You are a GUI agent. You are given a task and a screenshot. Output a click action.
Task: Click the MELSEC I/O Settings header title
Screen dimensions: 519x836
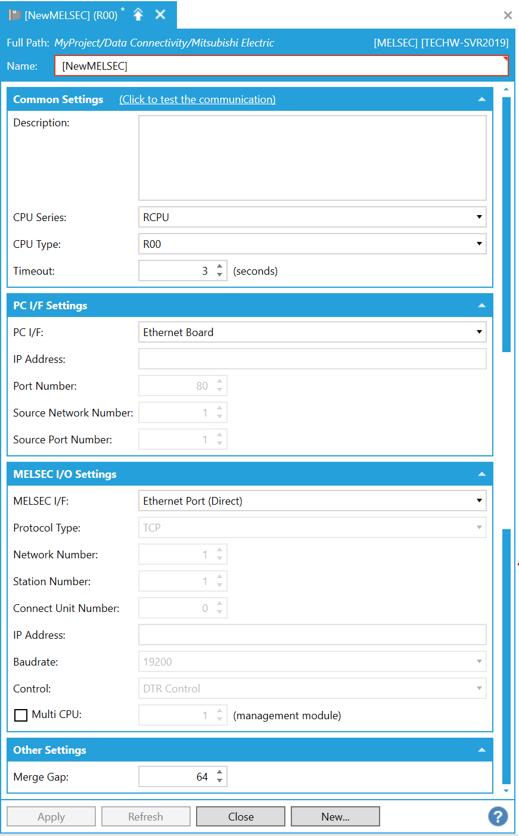[65, 474]
